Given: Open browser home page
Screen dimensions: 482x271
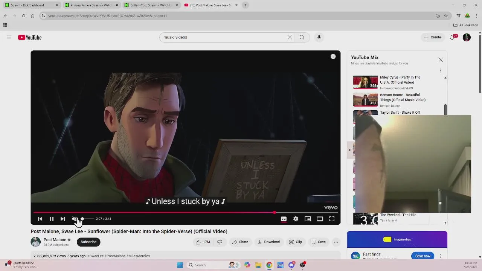Looking at the screenshot, I should click(32, 16).
